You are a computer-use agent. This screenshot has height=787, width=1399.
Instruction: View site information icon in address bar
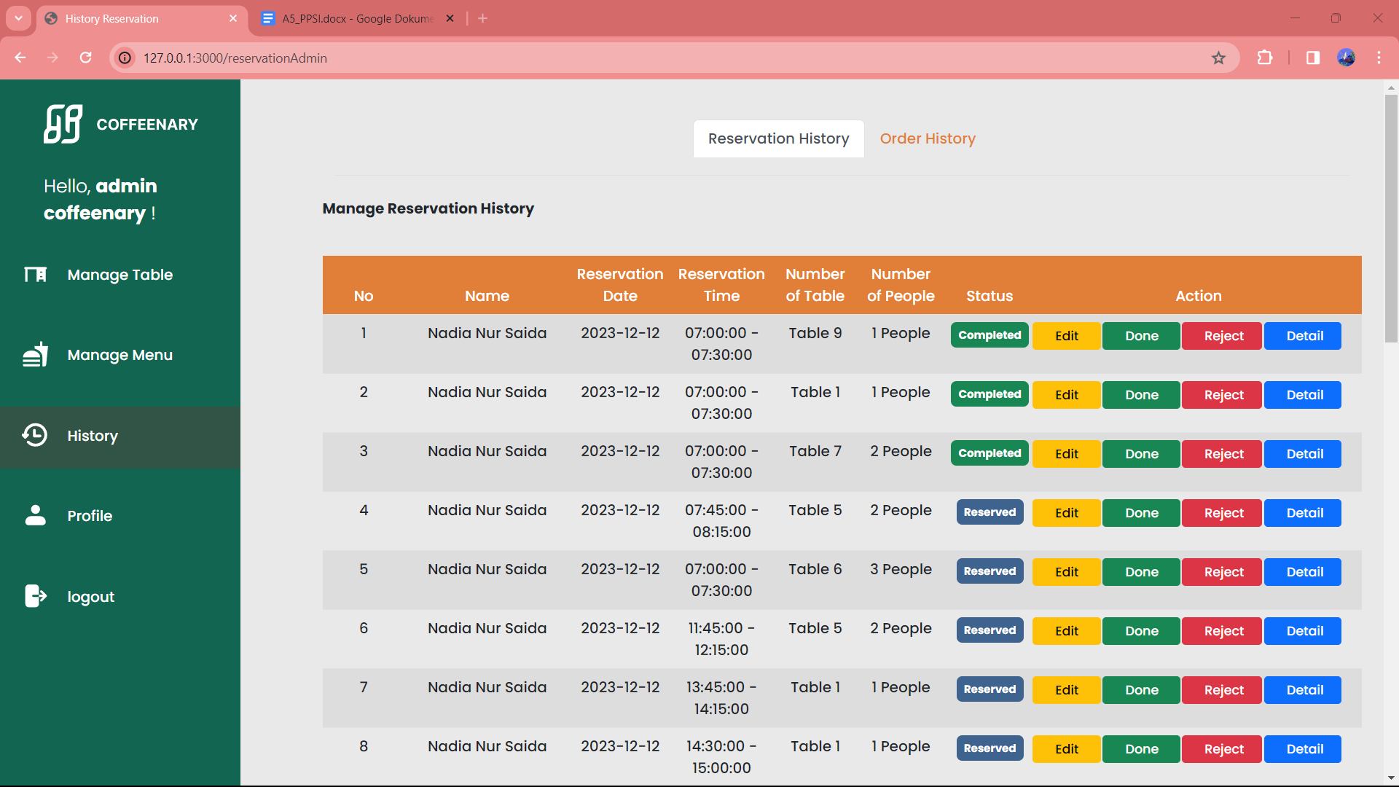125,58
